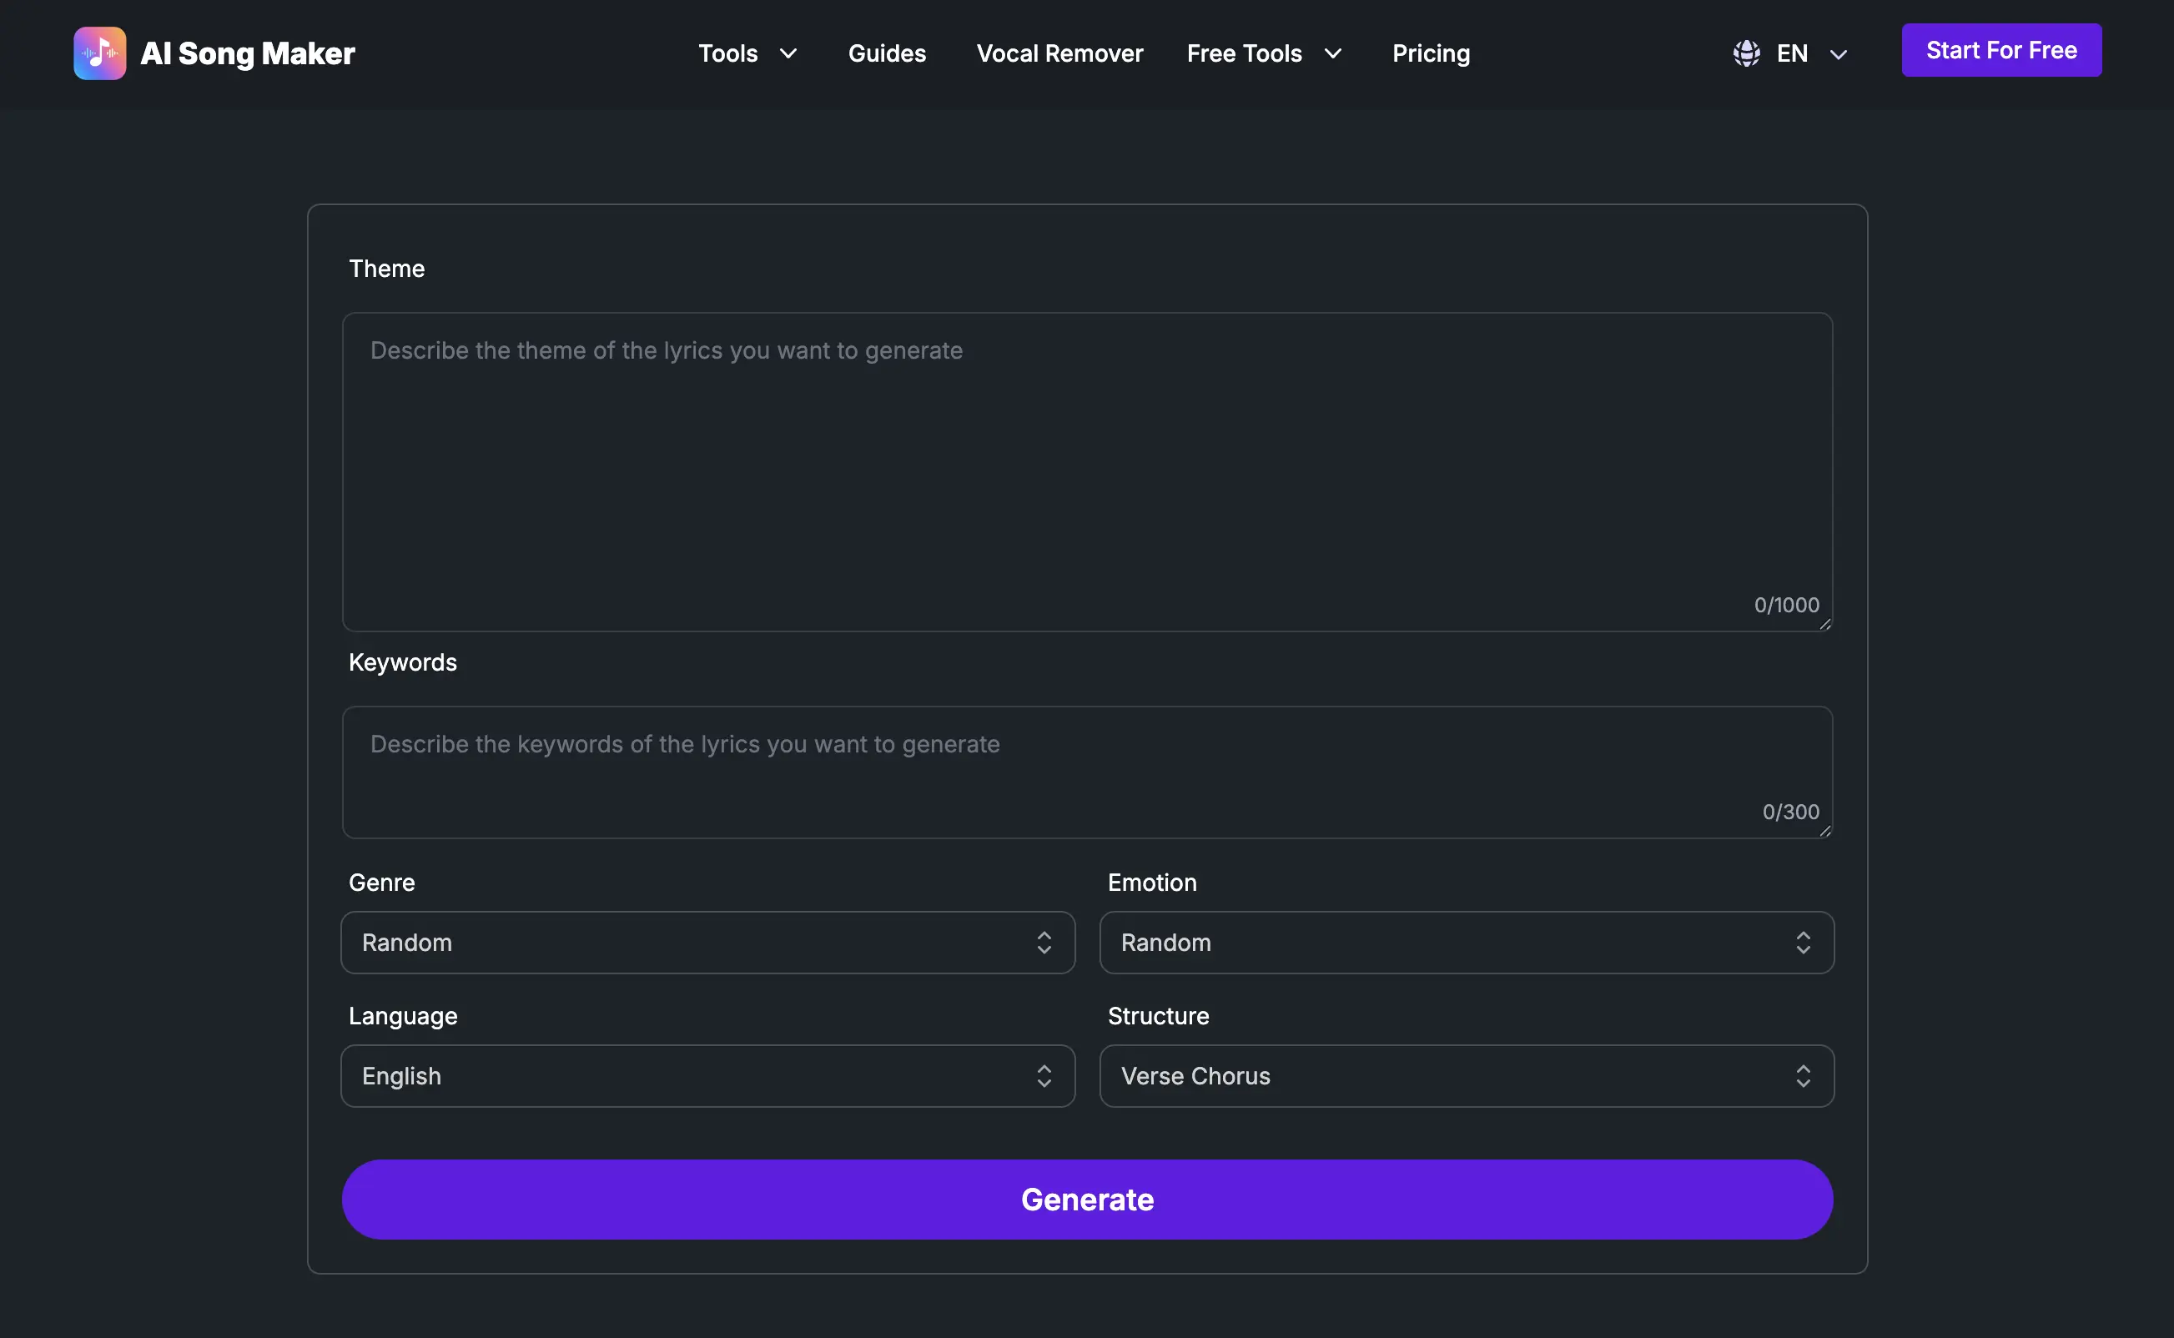Click the Genre label
This screenshot has width=2174, height=1338.
[x=381, y=883]
